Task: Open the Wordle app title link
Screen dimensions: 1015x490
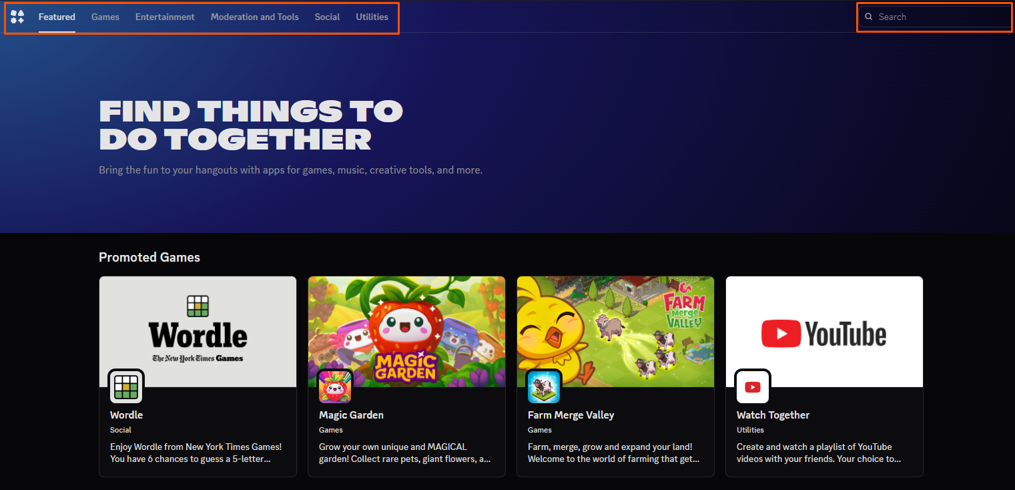Action: [x=126, y=415]
